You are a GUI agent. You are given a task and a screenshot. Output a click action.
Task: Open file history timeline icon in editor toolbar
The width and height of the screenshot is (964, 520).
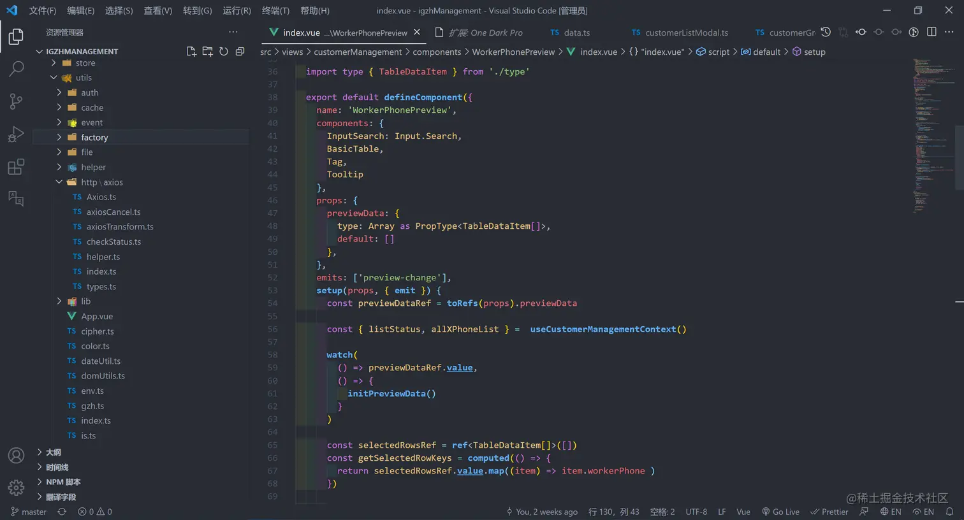coord(826,32)
